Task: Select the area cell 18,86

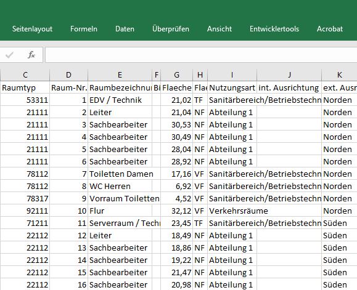Action: [x=177, y=248]
